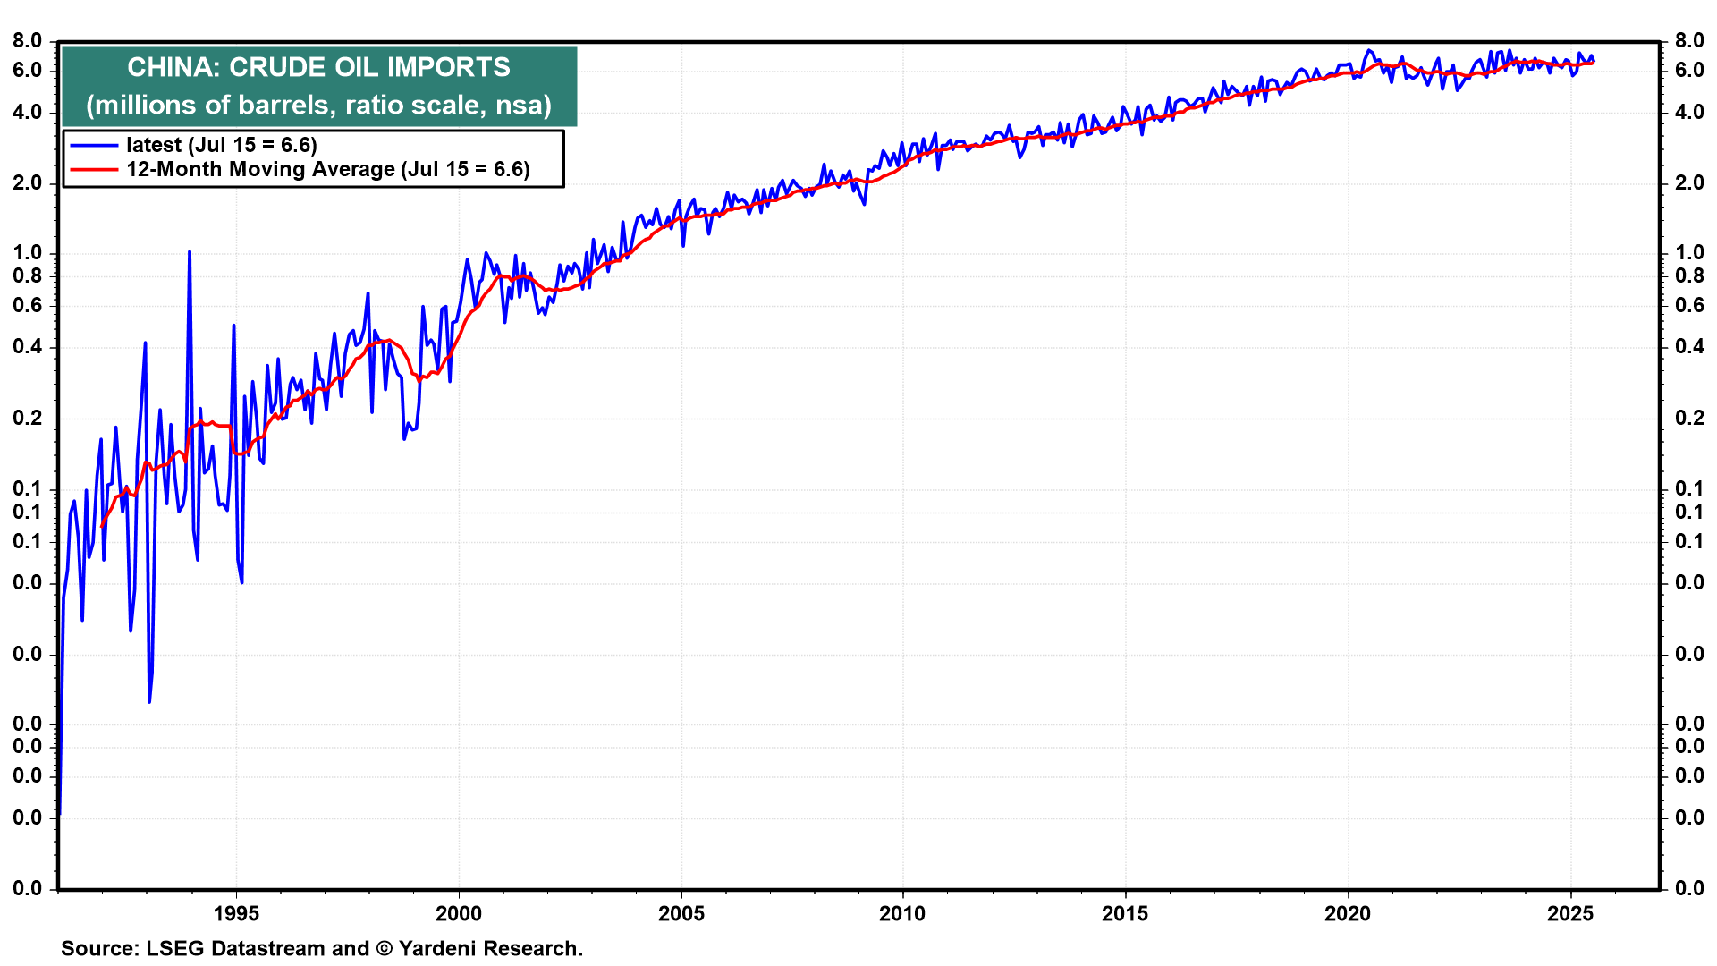Screen dimensions: 1717x966
Task: Click the 2010 x-axis year label
Action: tap(902, 913)
